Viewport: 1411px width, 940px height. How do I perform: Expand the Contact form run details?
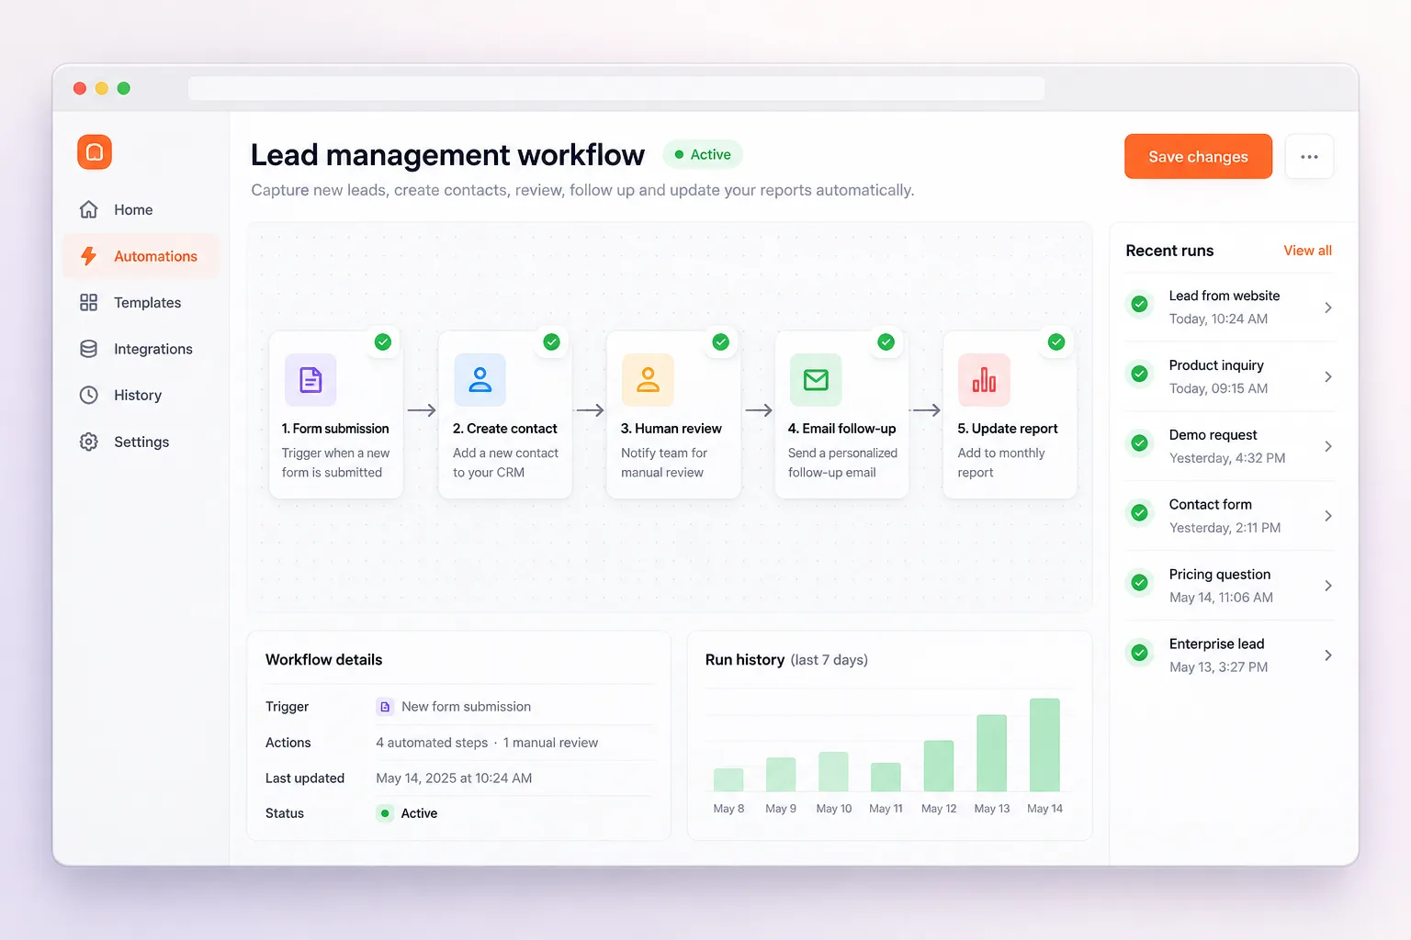pyautogui.click(x=1328, y=516)
